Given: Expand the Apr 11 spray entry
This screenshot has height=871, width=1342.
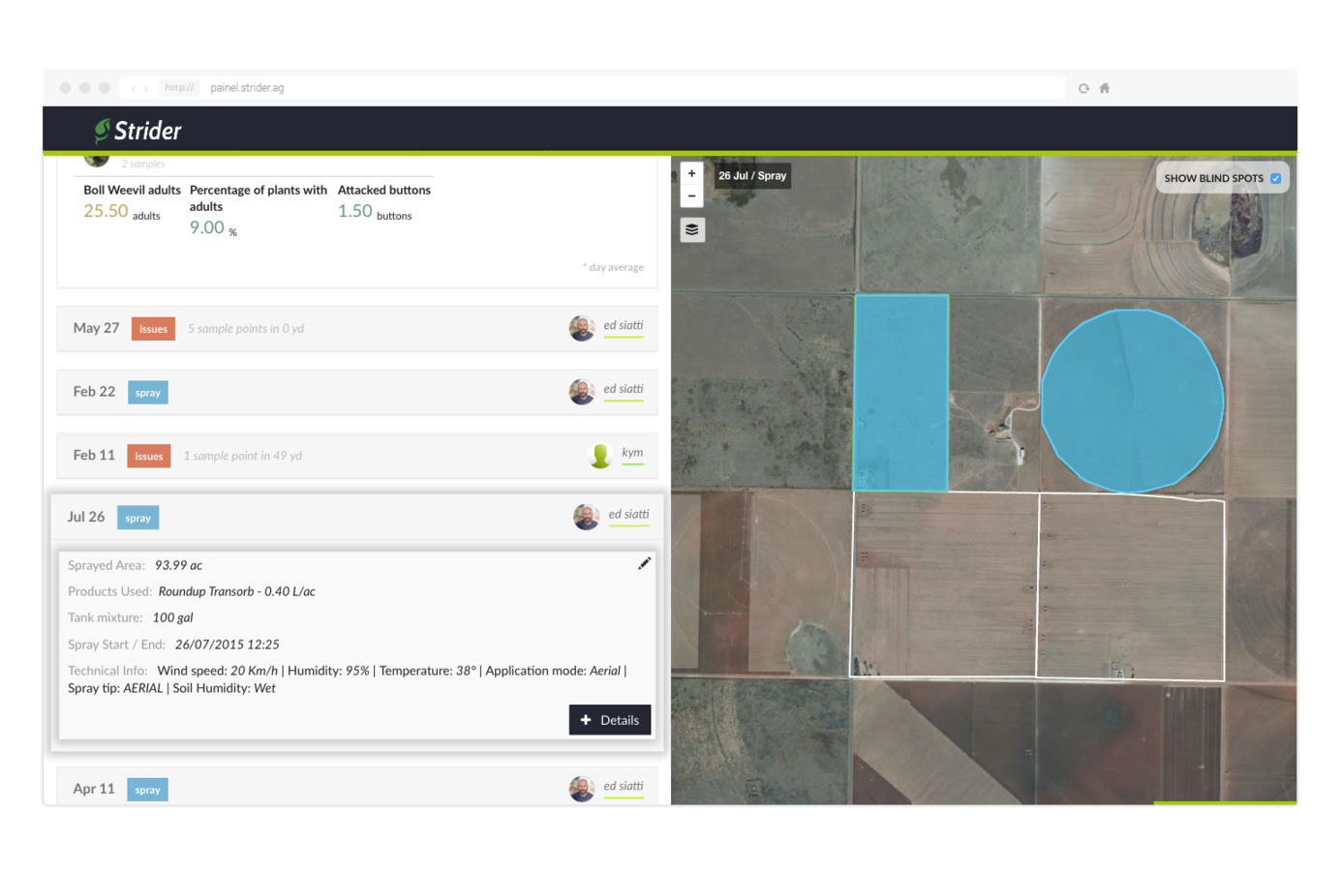Looking at the screenshot, I should (x=357, y=787).
